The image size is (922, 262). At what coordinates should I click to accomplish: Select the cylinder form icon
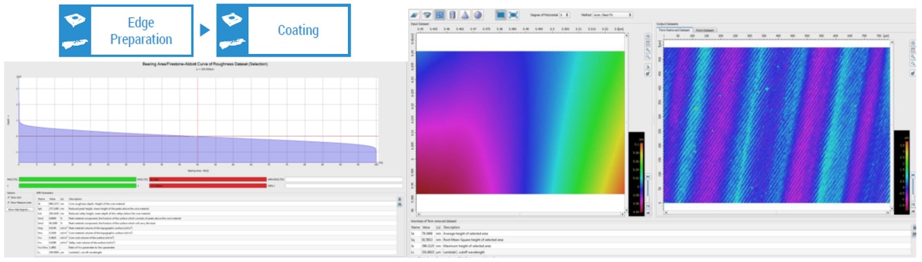point(452,15)
